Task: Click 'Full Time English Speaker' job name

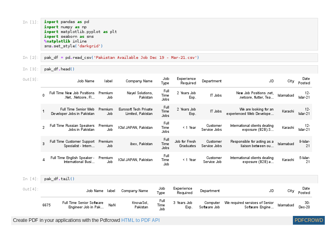Action: [73, 160]
